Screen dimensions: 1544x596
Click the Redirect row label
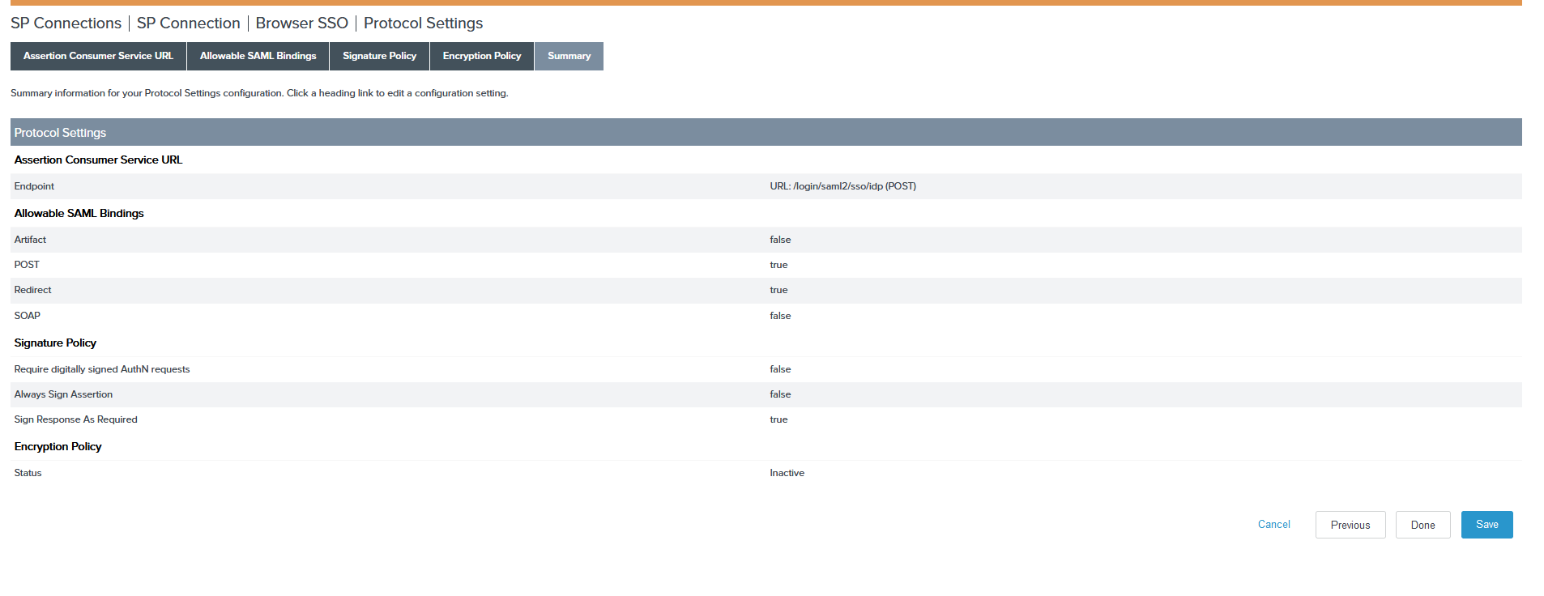tap(32, 290)
